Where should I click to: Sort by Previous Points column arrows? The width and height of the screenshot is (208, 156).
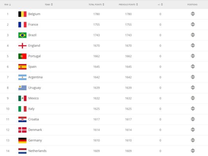137,5
